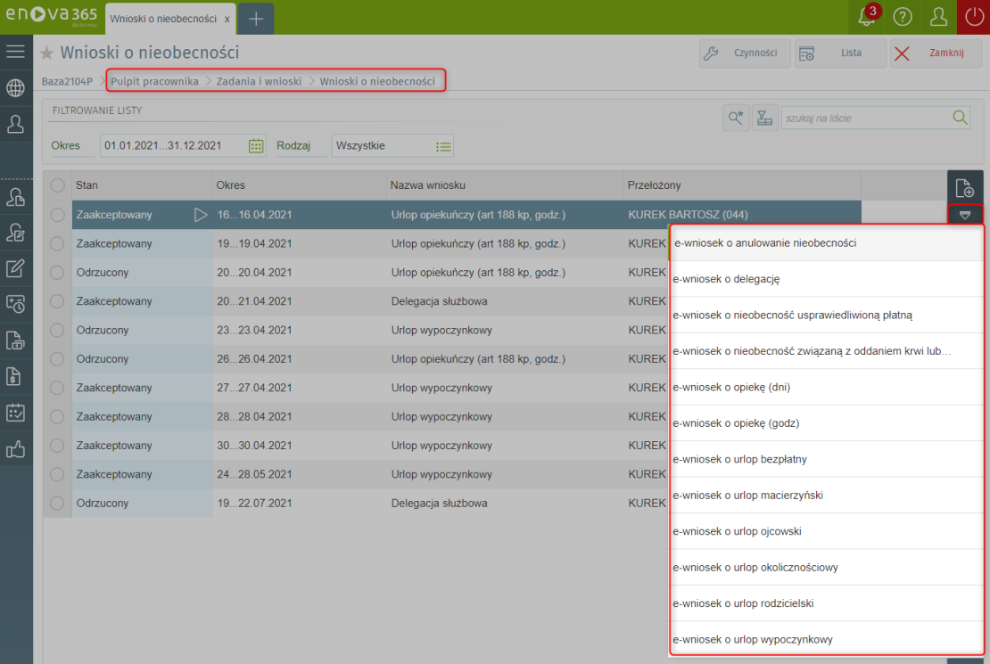Click the Czynności button
Viewport: 990px width, 664px height.
(x=745, y=53)
